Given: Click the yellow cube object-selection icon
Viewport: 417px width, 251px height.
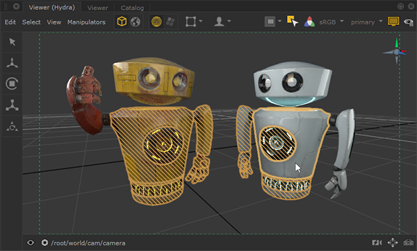Looking at the screenshot, I should (122, 21).
